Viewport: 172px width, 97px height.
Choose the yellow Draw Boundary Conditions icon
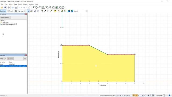(x=55, y=11)
